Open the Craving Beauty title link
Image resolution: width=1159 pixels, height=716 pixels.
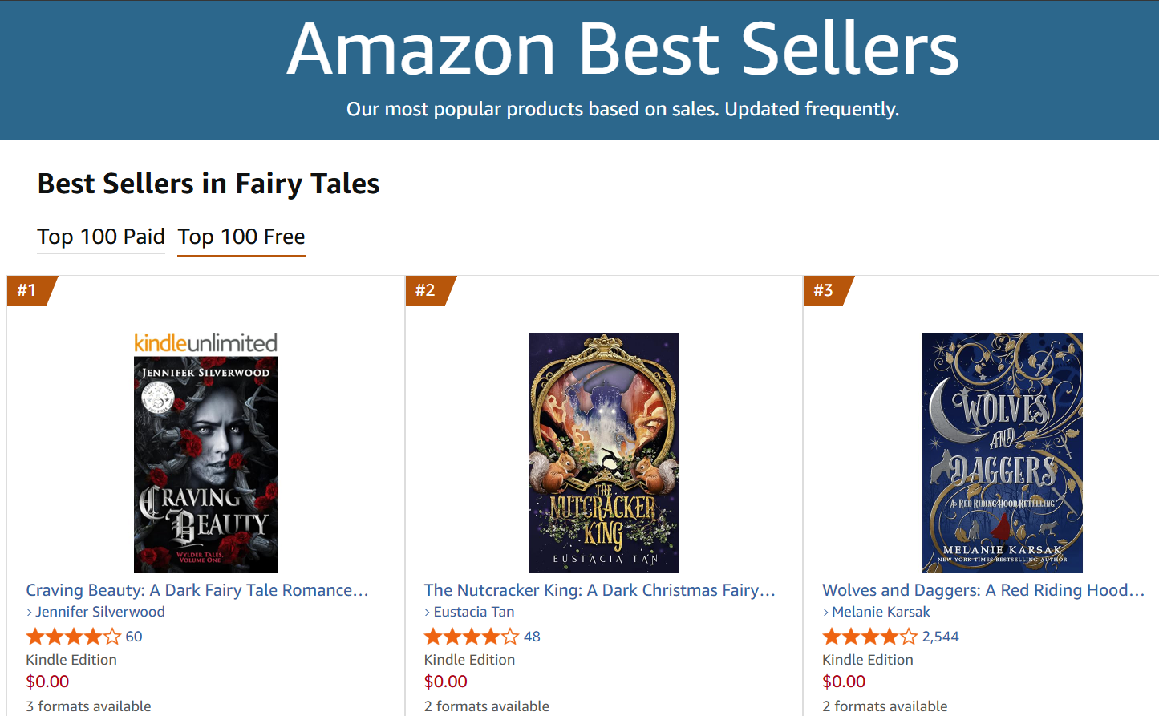(197, 590)
